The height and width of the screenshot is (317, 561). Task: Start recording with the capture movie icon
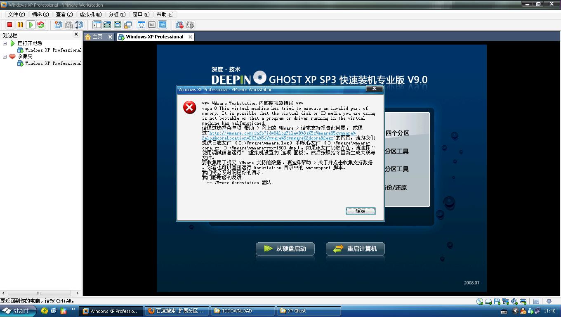pos(180,25)
